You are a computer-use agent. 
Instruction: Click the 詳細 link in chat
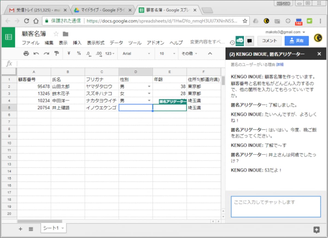pyautogui.click(x=280, y=65)
